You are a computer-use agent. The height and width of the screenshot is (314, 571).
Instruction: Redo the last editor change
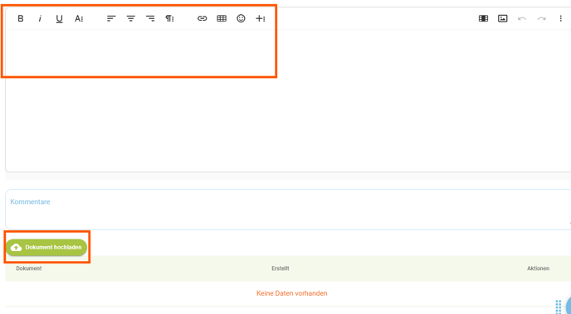point(541,18)
